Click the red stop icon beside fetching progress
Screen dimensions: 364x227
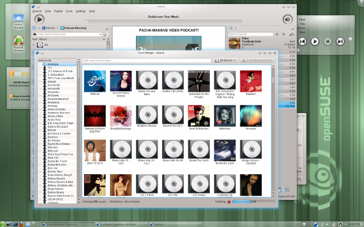(x=229, y=201)
